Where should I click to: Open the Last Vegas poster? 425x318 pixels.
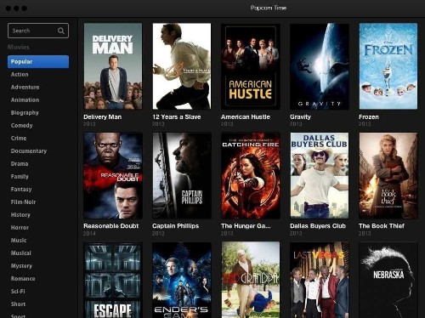(x=320, y=280)
